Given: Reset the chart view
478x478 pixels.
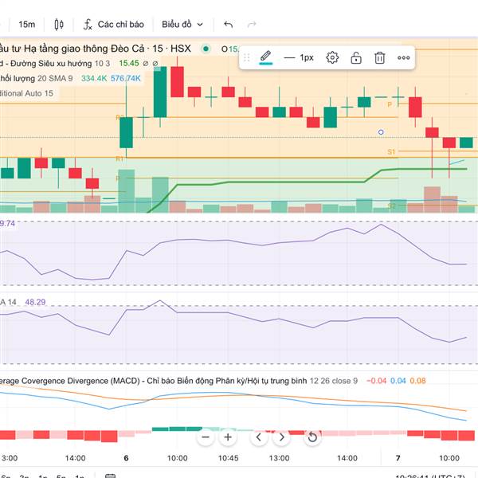Looking at the screenshot, I should 312,437.
